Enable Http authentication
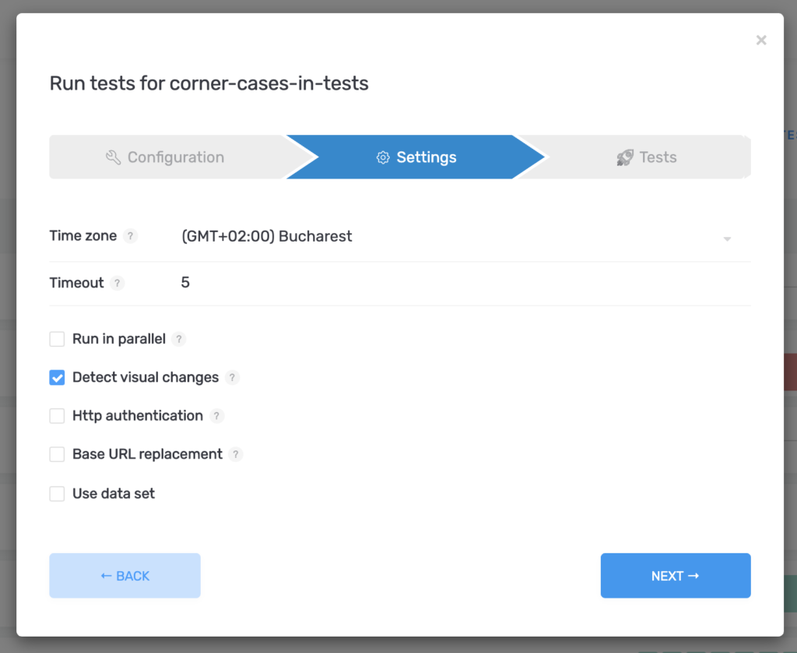The height and width of the screenshot is (653, 797). 57,415
